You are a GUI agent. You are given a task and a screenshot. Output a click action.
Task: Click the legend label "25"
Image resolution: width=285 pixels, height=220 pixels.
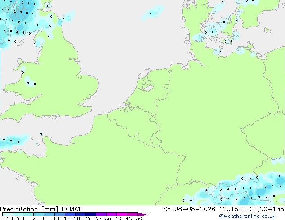tap(87, 218)
